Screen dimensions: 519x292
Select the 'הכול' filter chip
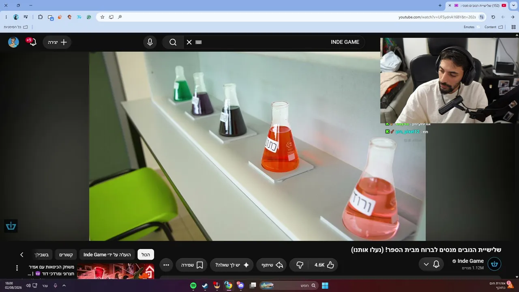(146, 255)
